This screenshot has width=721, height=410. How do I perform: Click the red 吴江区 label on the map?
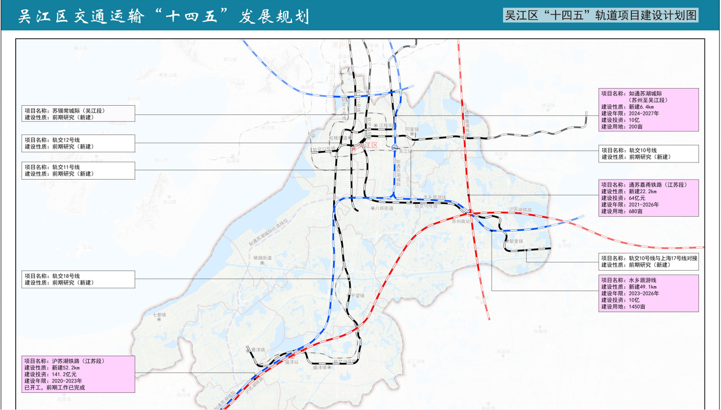(367, 145)
